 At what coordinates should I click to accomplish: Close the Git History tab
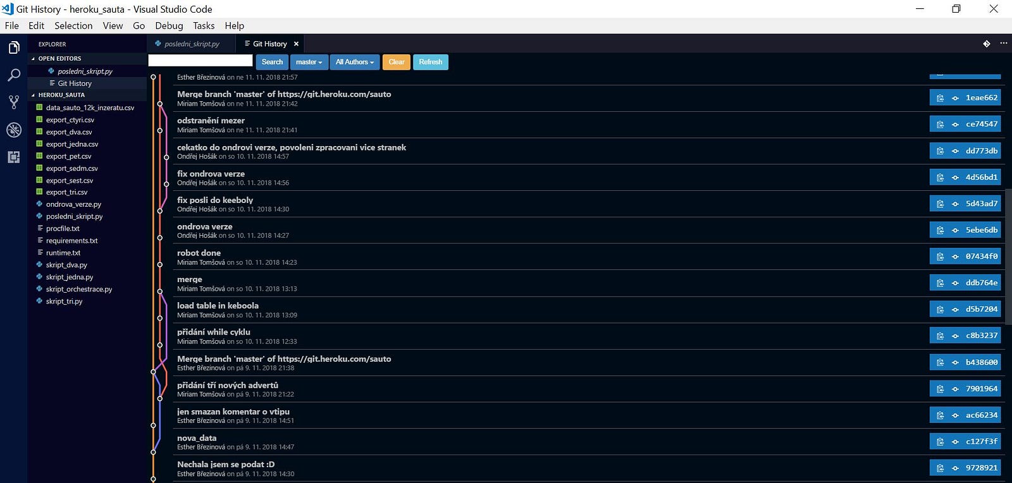[296, 44]
